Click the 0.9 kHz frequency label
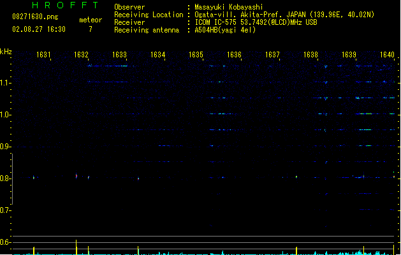The image size is (401, 255). (5, 147)
